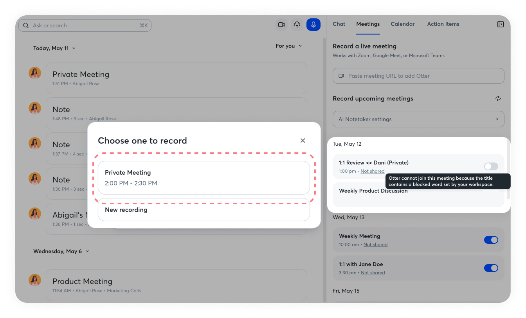The image size is (526, 318).
Task: Click Not shared link under Weekly Meeting
Action: tap(375, 245)
